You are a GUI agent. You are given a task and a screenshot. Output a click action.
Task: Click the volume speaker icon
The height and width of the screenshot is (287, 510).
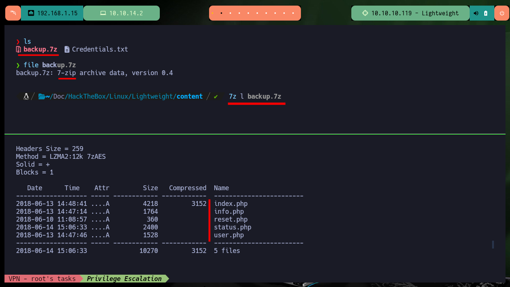476,13
